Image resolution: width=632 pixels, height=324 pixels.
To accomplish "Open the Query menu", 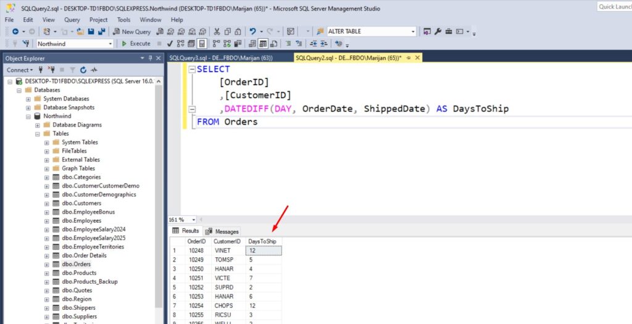I will (72, 19).
